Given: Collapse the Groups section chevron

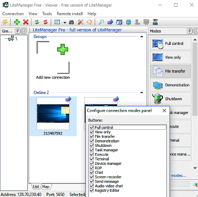Looking at the screenshot, I should tap(142, 36).
